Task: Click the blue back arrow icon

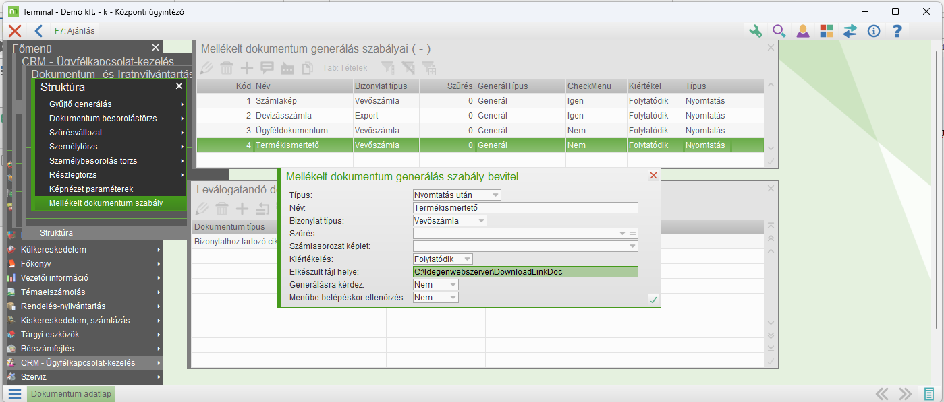Action: coord(38,31)
